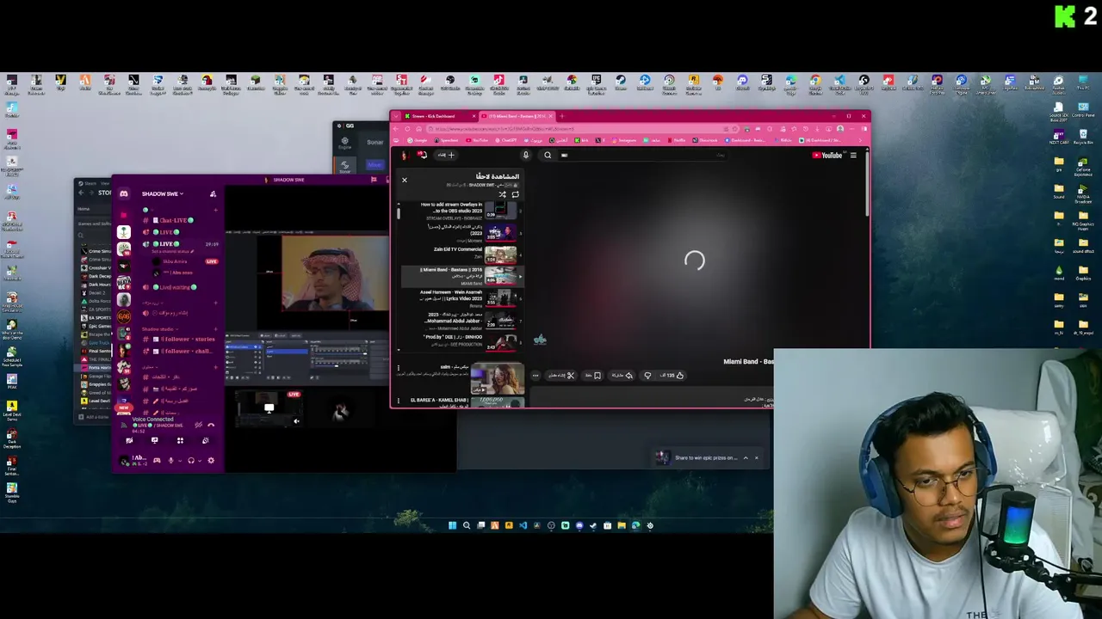1102x619 pixels.
Task: Open Discord user settings gear
Action: point(211,460)
